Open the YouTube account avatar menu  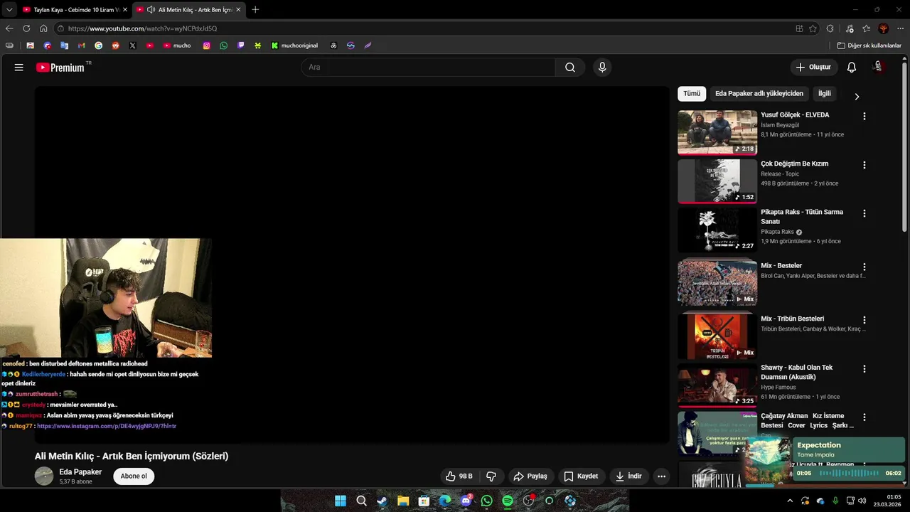(878, 68)
